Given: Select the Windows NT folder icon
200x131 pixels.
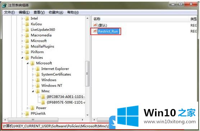Looking at the screenshot, I should 37,86.
